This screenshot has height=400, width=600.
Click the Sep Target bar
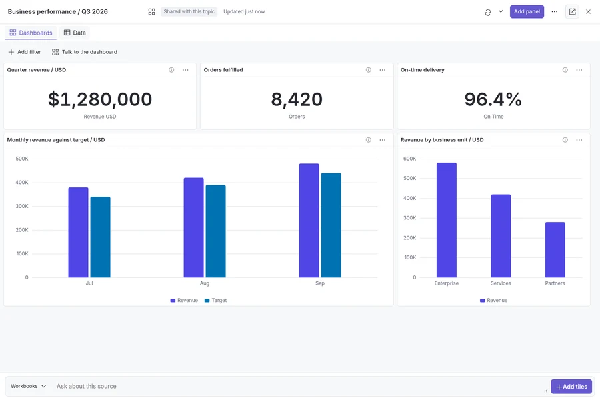[331, 225]
